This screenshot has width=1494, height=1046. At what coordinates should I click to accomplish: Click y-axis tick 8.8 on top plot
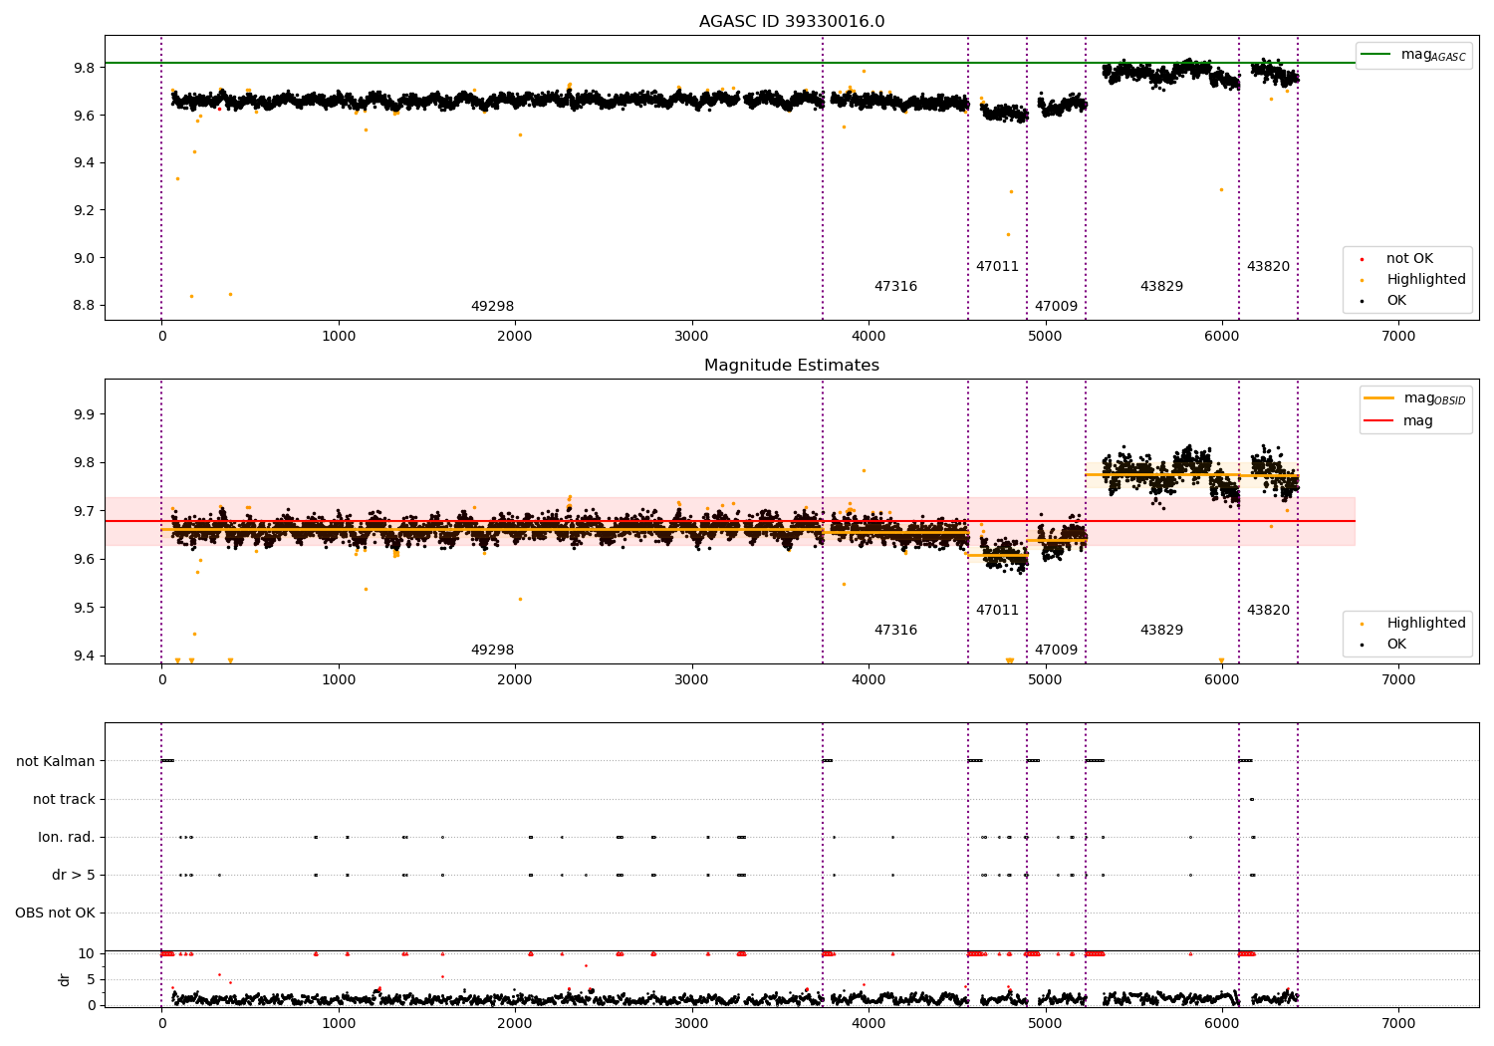(83, 306)
